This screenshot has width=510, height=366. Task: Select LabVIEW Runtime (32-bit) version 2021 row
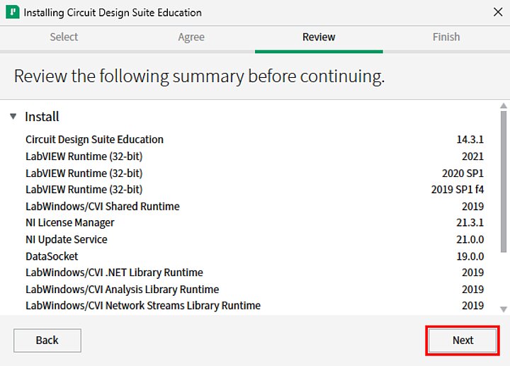[254, 156]
